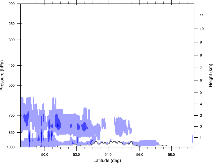Pick the 5 km height label

pyautogui.click(x=201, y=93)
